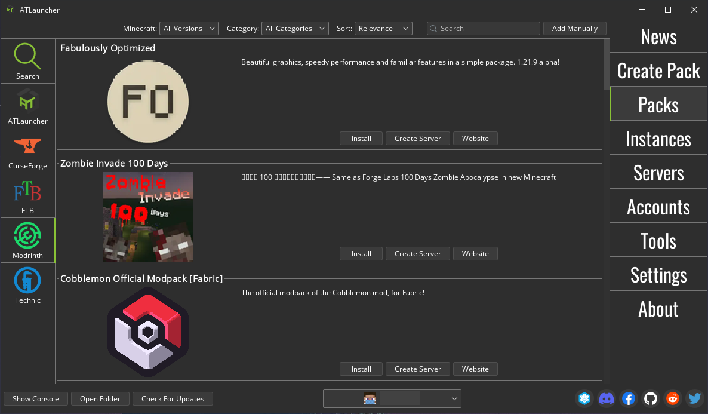Open the account selector dropdown
This screenshot has height=414, width=708.
[392, 398]
